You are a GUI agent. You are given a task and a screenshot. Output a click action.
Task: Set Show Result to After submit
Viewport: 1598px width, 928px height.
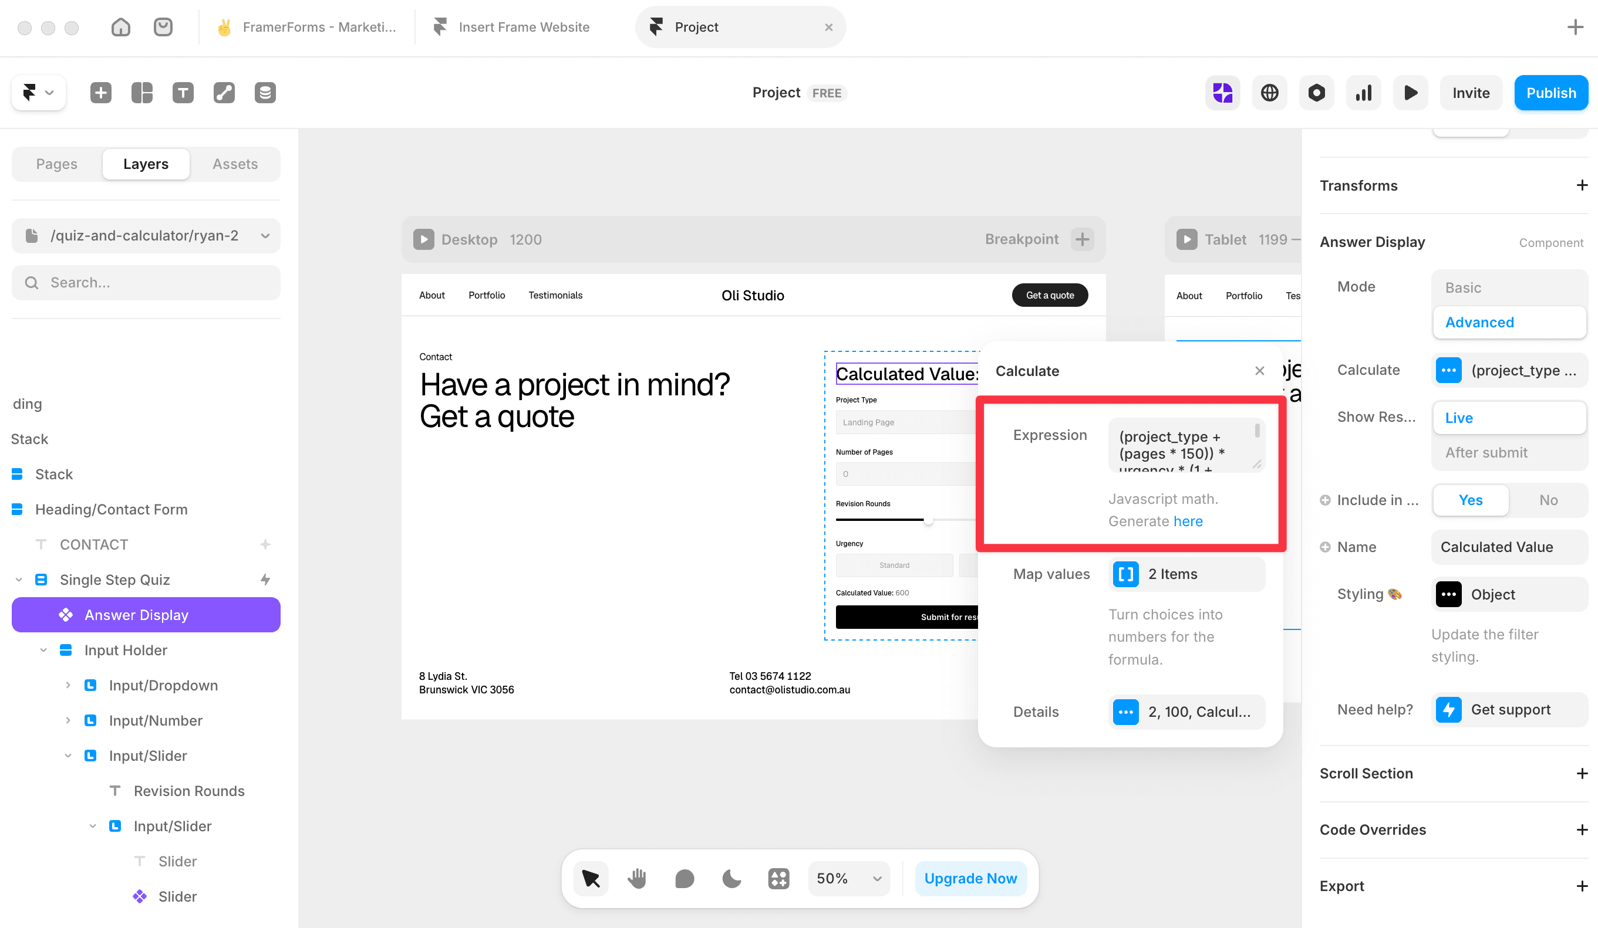(1509, 452)
